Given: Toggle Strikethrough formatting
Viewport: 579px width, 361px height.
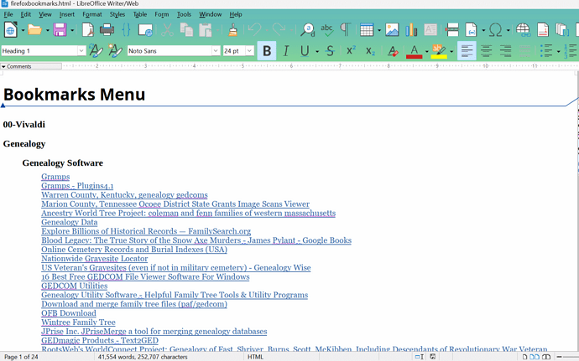Looking at the screenshot, I should [x=330, y=51].
